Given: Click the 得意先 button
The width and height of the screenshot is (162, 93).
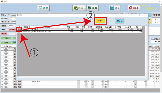Looking at the screenshot, I should [x=4, y=26].
